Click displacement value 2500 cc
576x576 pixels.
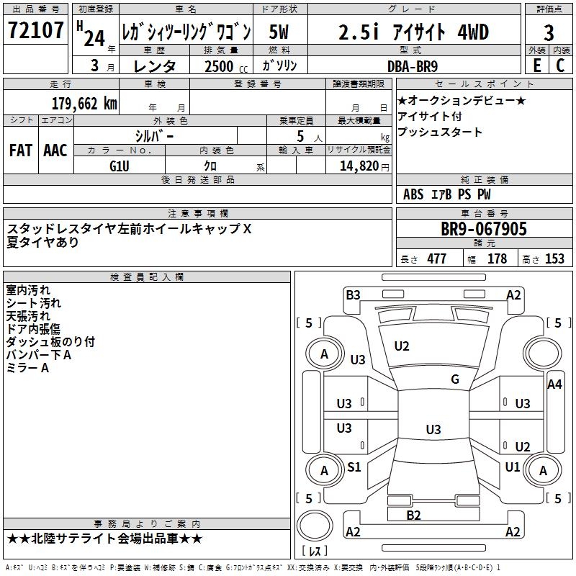coord(226,66)
